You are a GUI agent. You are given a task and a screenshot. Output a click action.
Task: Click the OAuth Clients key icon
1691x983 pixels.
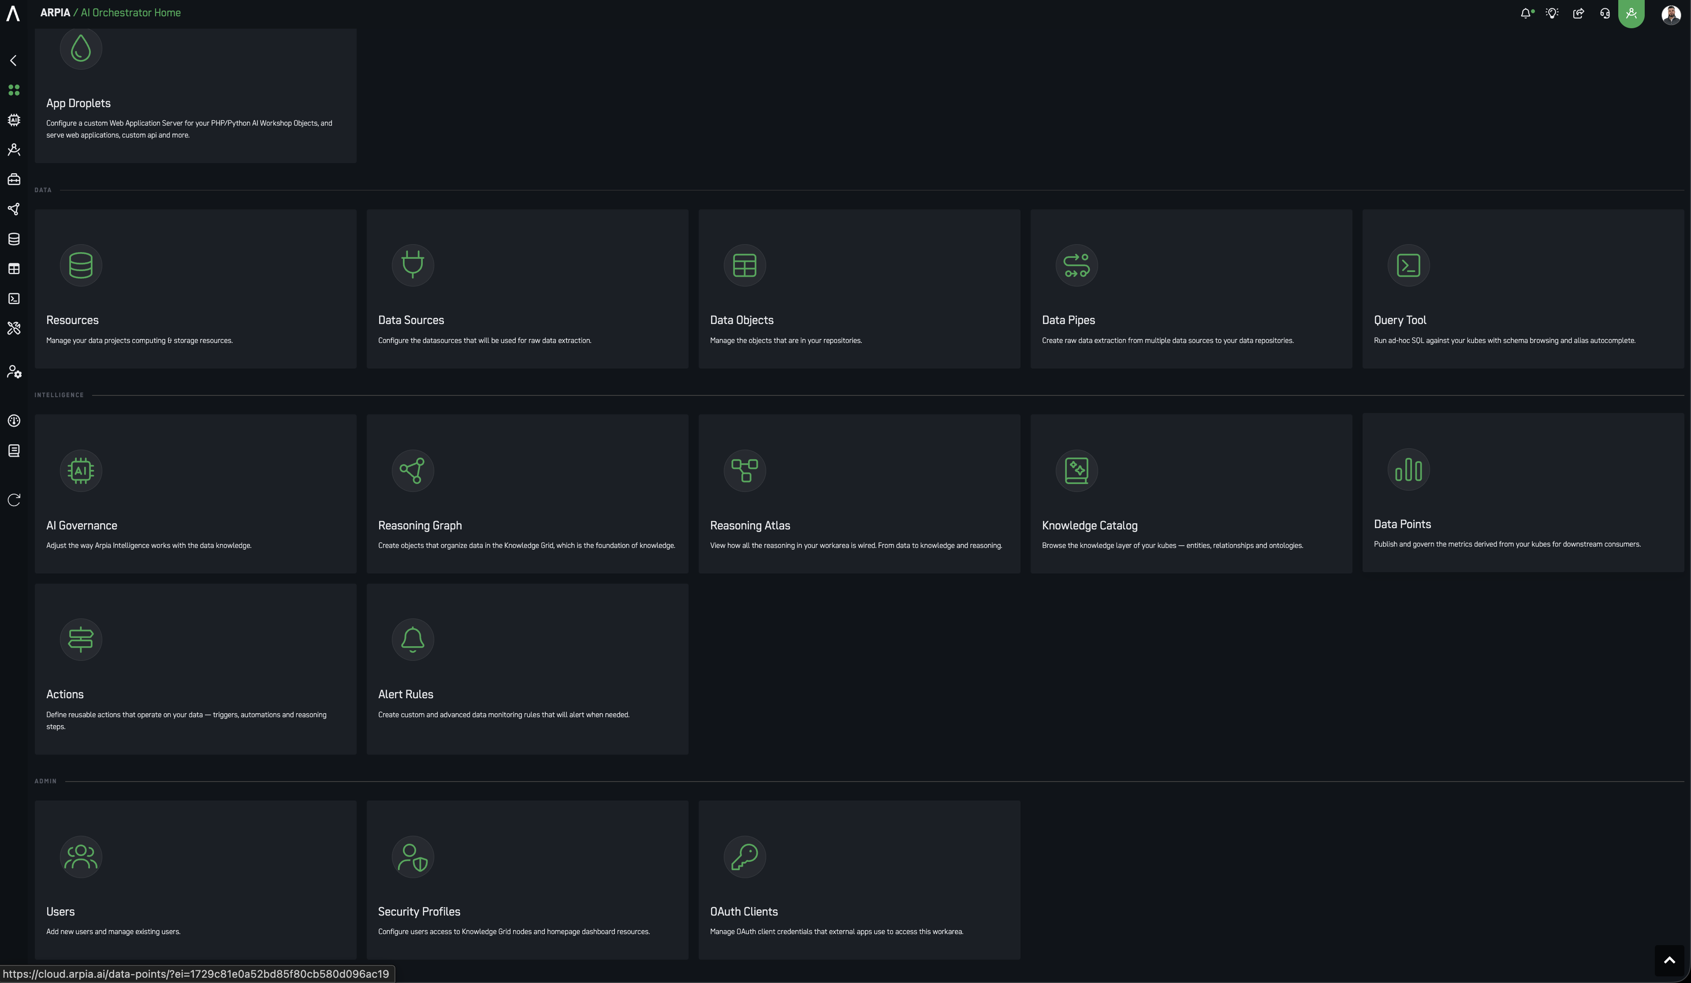click(x=745, y=856)
